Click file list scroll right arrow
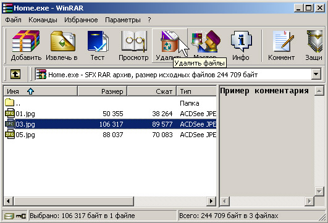 click(211, 201)
